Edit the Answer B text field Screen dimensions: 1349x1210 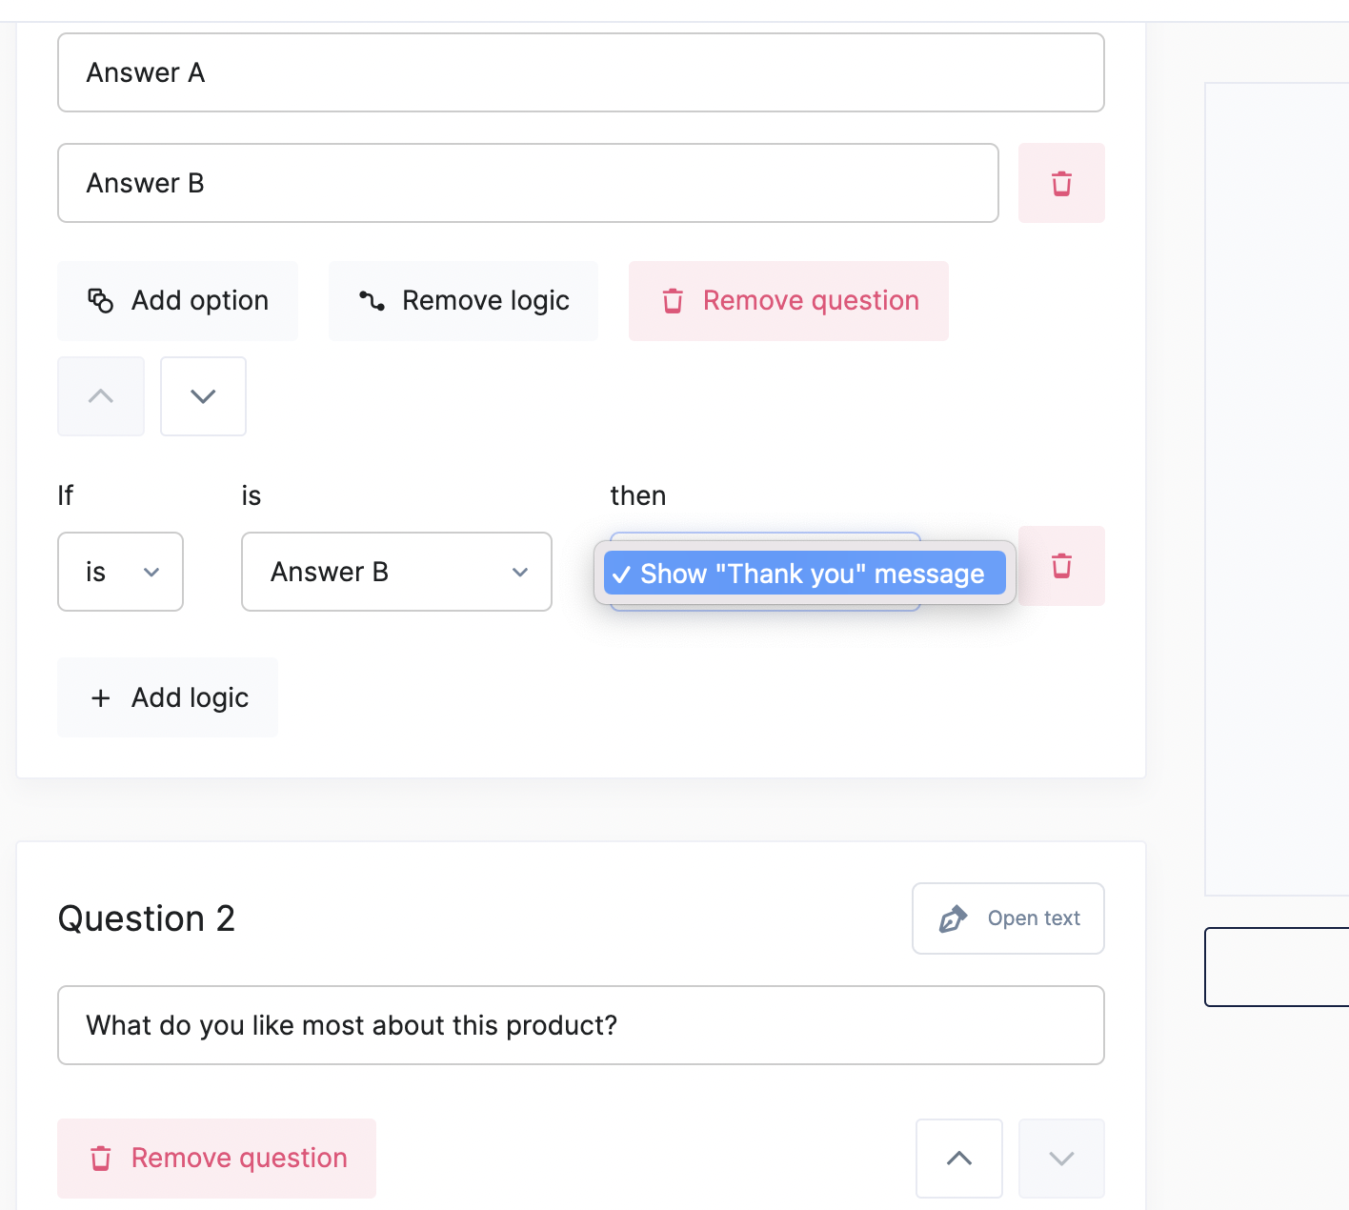528,183
